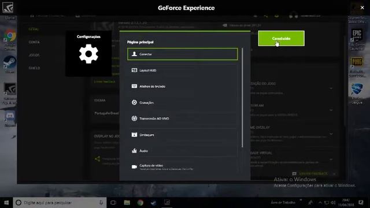Viewport: 370px width, 208px height.
Task: Click the Destaques clapperboard icon
Action: pyautogui.click(x=134, y=135)
